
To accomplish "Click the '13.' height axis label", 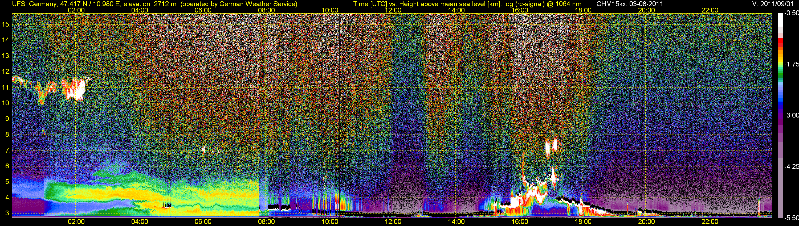I will point(6,56).
